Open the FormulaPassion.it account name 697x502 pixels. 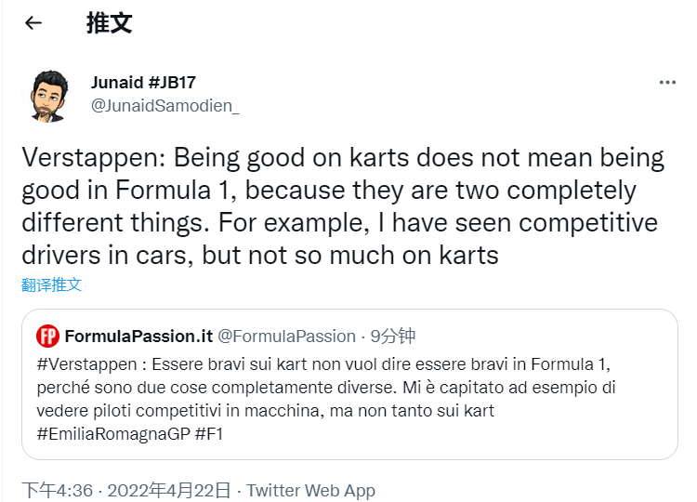point(138,336)
